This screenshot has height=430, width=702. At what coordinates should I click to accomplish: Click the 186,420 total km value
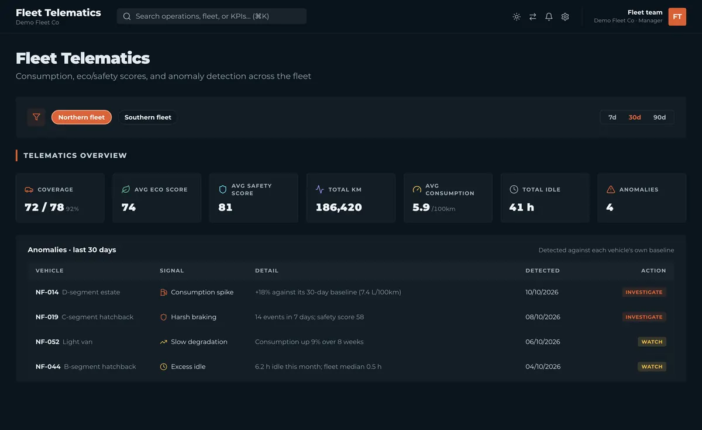click(339, 207)
